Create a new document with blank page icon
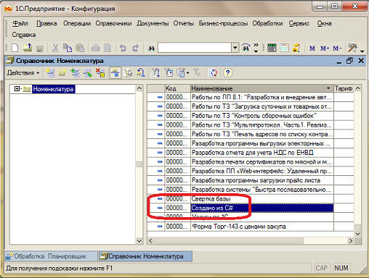The image size is (369, 278). click(15, 48)
